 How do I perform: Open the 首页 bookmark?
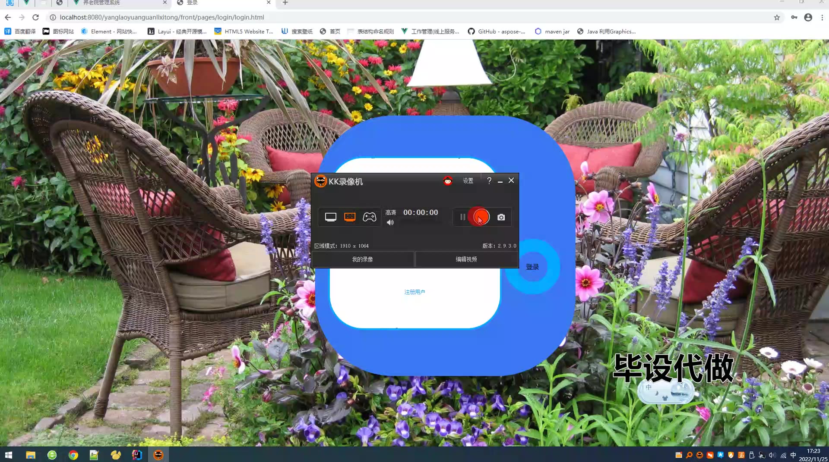[330, 31]
